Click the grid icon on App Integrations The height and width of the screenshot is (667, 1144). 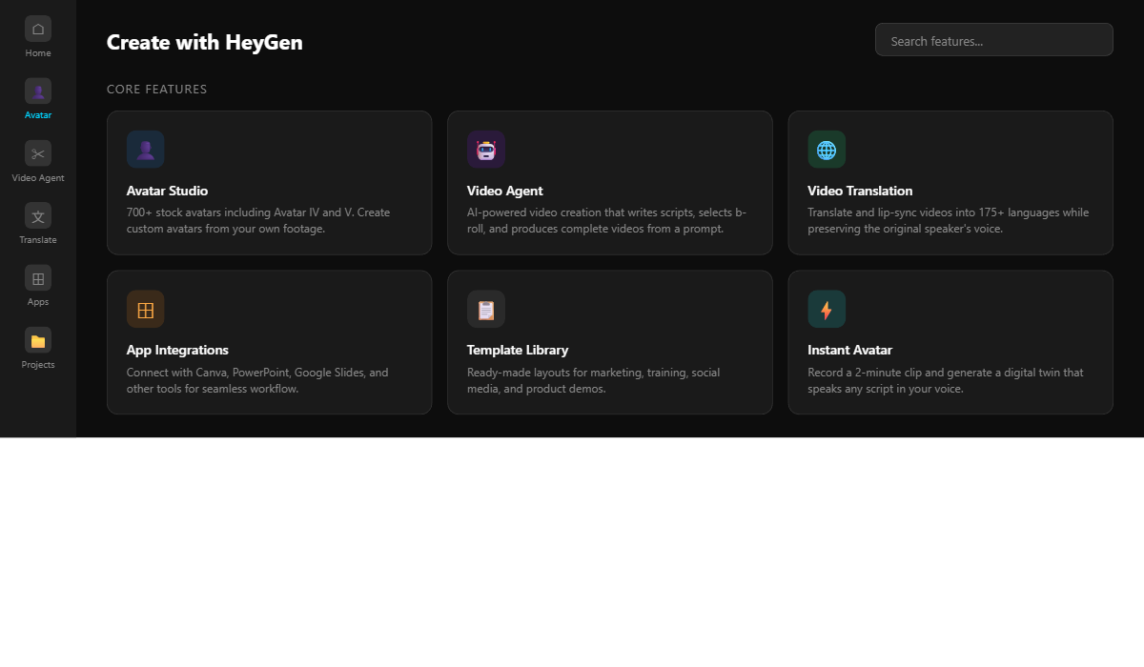click(x=146, y=309)
